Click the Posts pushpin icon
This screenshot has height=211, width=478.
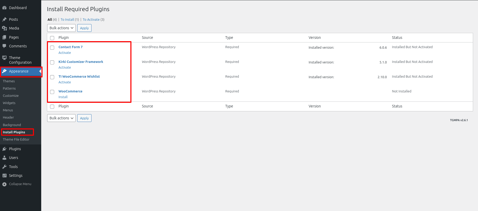4,19
